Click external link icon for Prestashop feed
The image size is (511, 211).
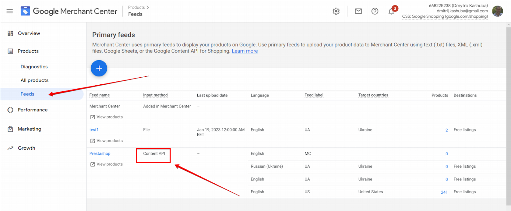point(93,164)
